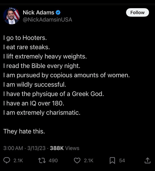Click the 54 bookmarks count

(x=122, y=160)
